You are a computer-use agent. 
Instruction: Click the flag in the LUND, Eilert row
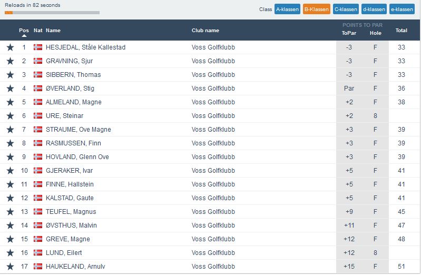coord(38,253)
